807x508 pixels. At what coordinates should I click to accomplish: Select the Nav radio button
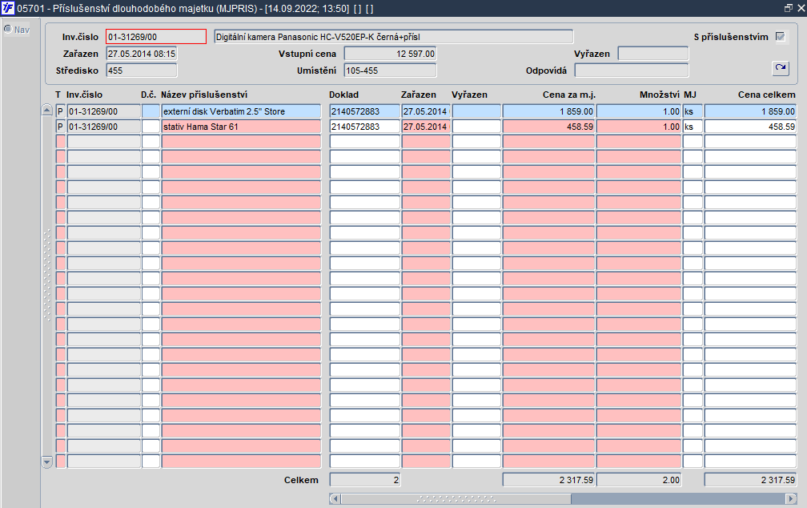click(8, 29)
